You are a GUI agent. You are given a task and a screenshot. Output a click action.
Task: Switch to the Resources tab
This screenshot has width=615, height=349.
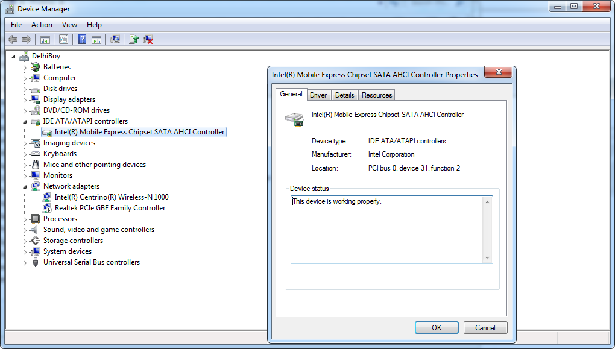[376, 95]
